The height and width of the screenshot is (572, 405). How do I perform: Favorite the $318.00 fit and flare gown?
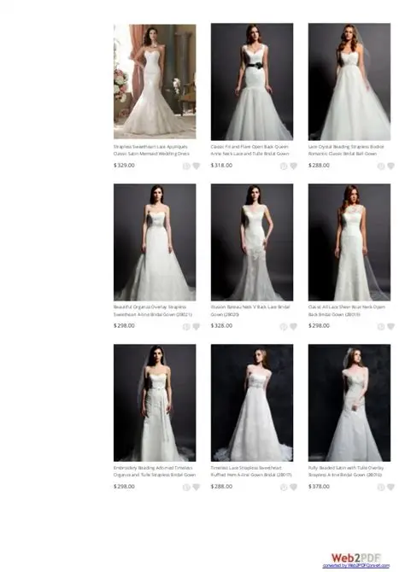click(294, 166)
